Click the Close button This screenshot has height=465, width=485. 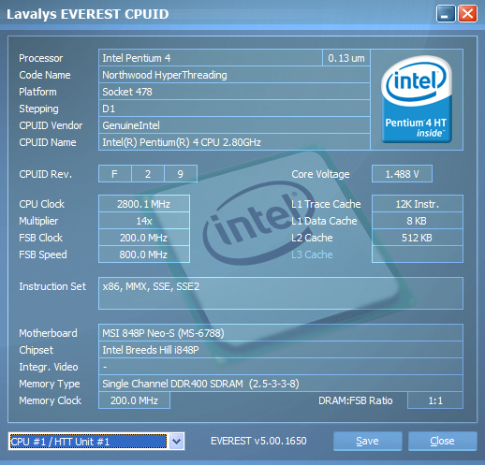coord(442,441)
